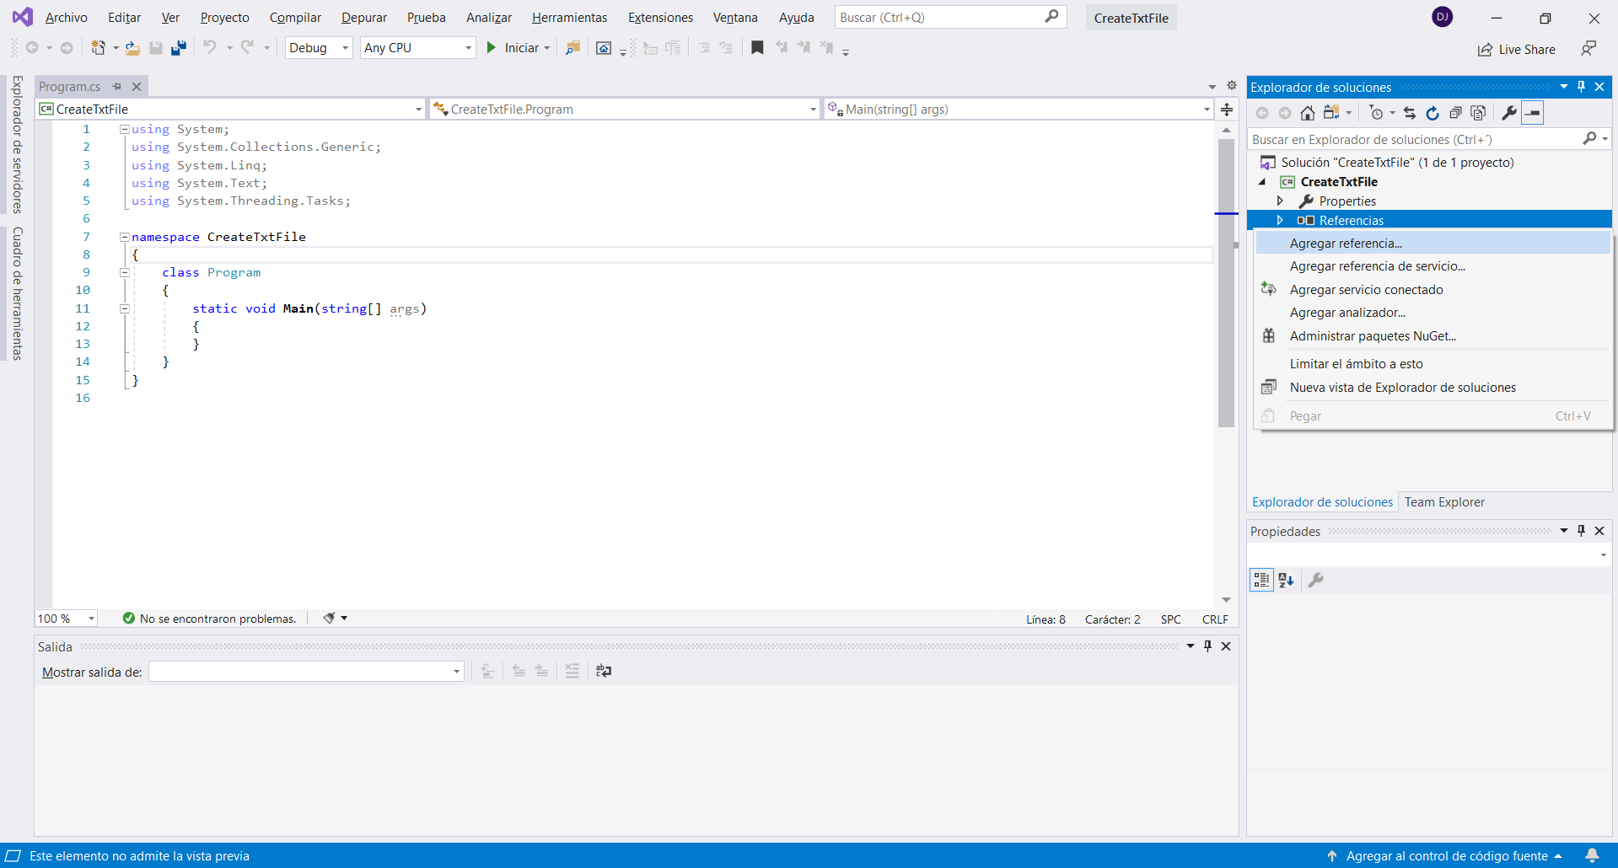This screenshot has width=1618, height=868.
Task: Click the editor vertical scrollbar thumb
Action: tap(1226, 278)
